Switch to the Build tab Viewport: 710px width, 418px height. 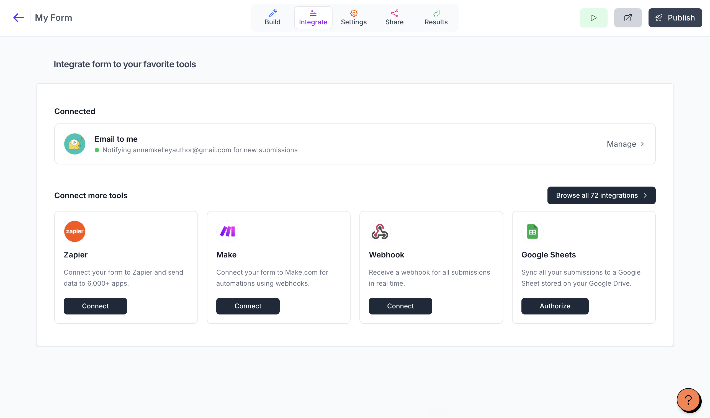(x=272, y=18)
